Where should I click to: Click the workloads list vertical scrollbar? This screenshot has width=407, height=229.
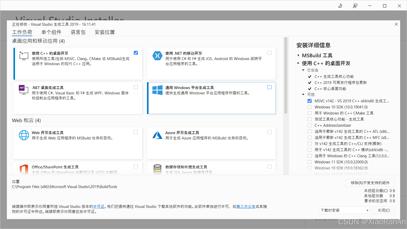pos(286,75)
